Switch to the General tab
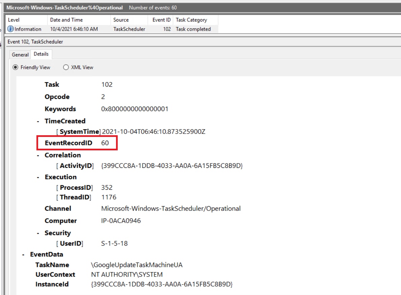This screenshot has height=295, width=401. coord(20,54)
